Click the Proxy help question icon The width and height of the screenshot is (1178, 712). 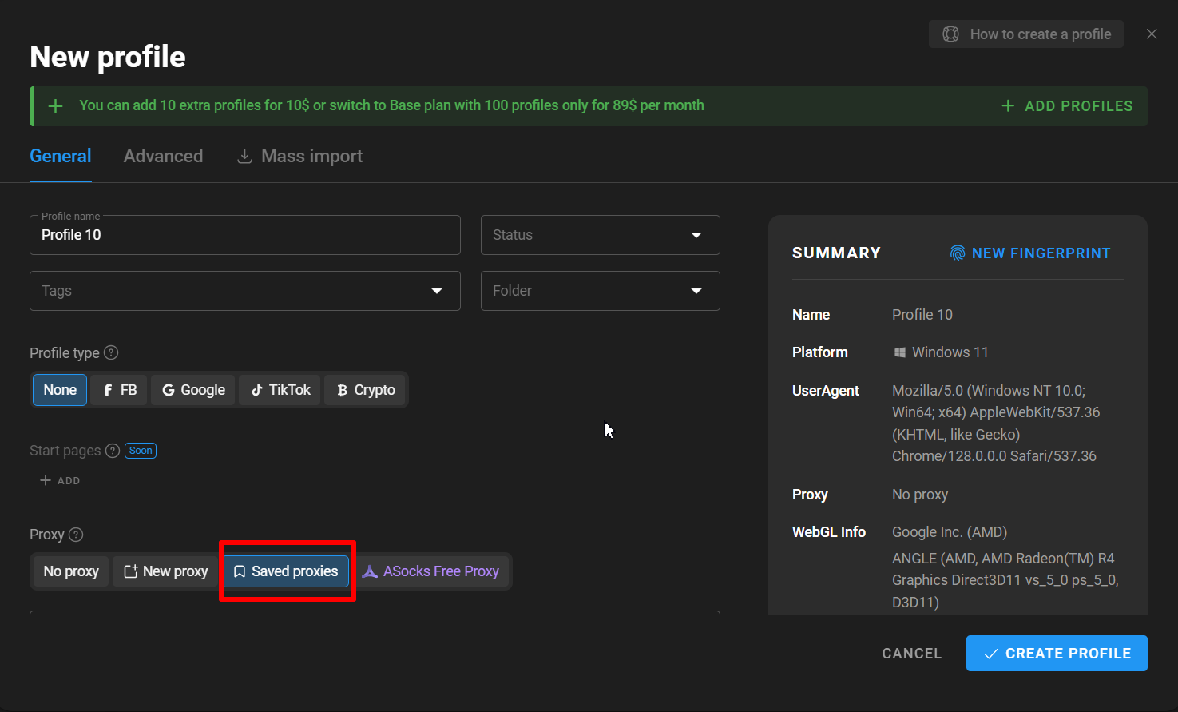(76, 535)
